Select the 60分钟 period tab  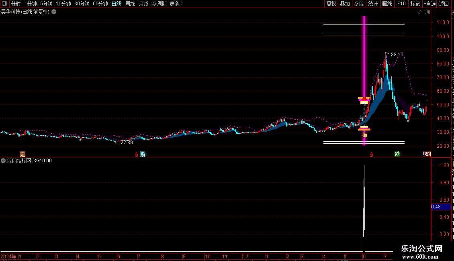coord(100,4)
